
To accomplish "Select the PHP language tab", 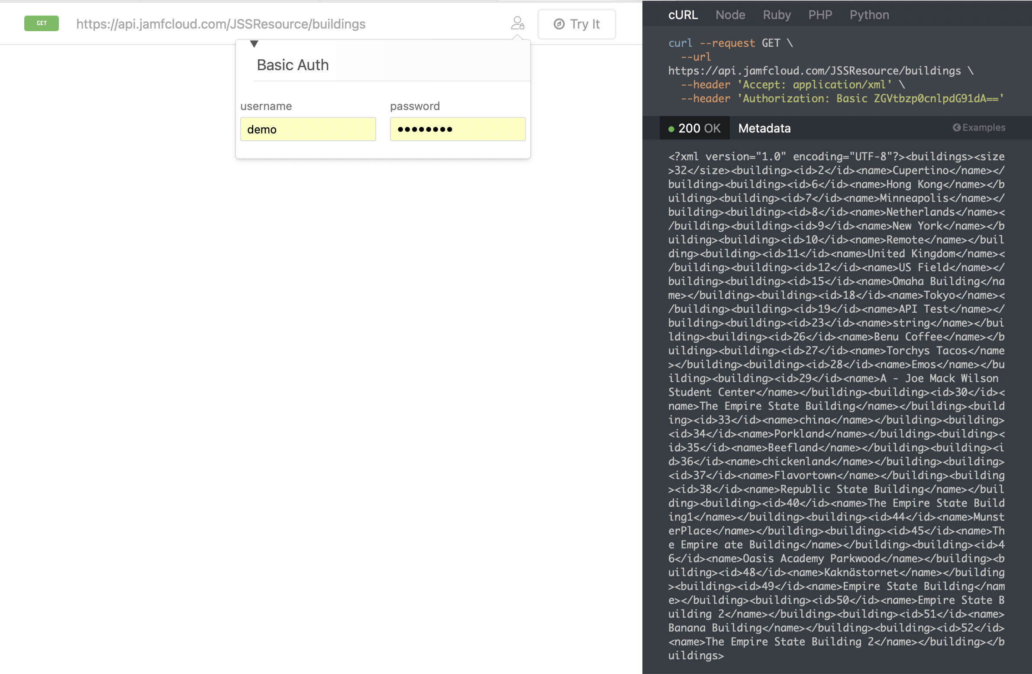I will coord(820,15).
